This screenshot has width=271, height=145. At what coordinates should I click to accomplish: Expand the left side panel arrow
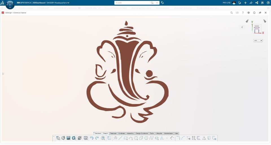coord(3,74)
